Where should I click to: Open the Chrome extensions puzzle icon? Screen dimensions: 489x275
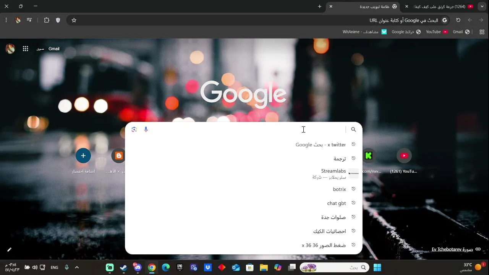click(x=47, y=20)
